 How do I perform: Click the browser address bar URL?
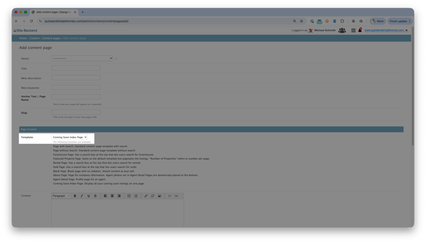tap(86, 21)
